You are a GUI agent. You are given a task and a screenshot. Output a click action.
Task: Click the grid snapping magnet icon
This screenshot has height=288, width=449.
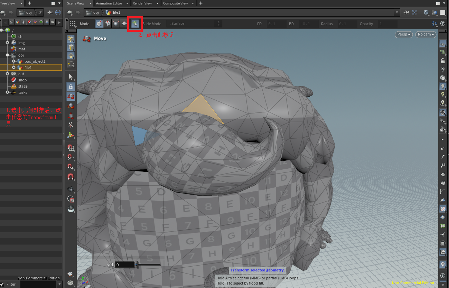tap(71, 148)
